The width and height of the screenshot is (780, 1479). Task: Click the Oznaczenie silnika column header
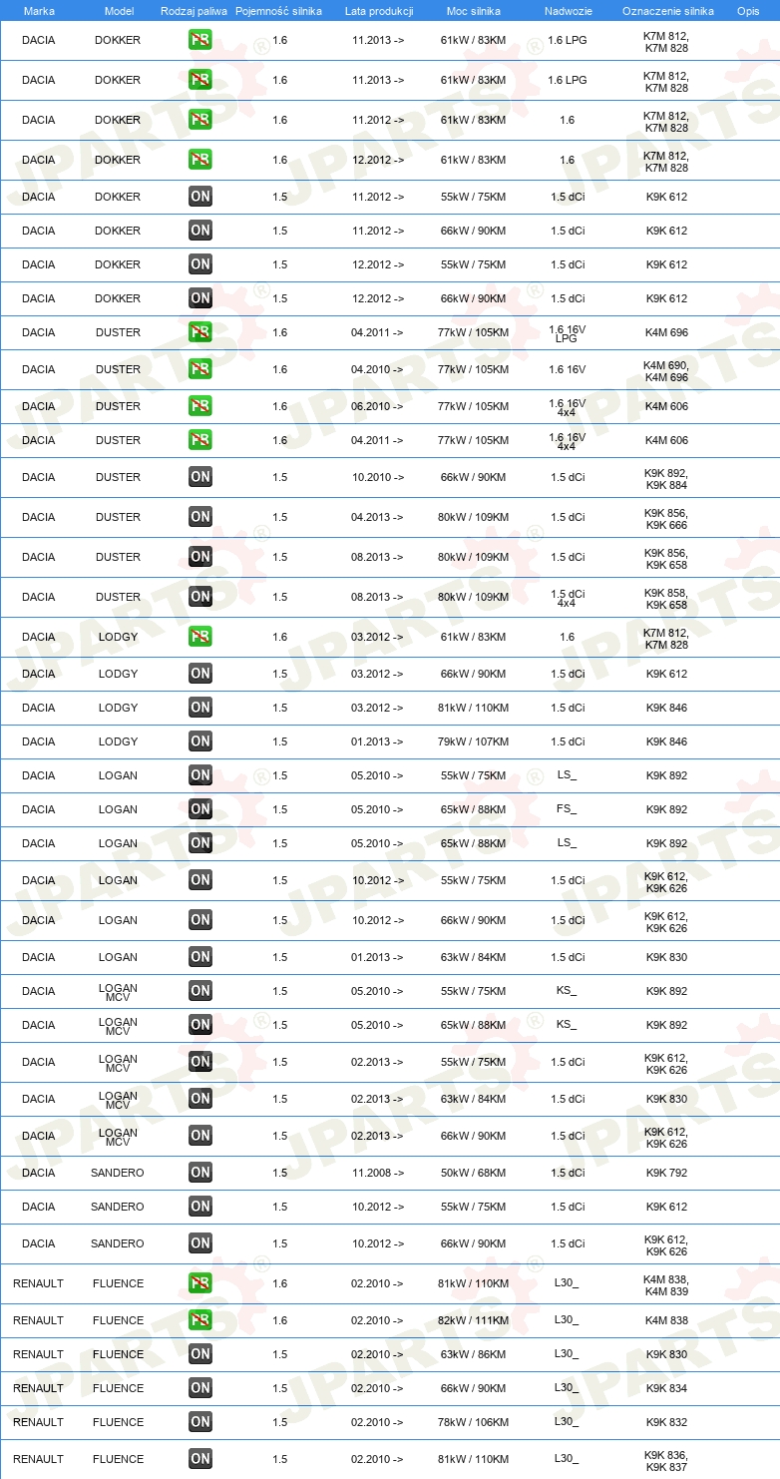click(666, 10)
